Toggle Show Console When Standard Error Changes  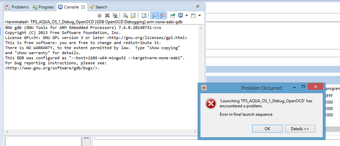(x=162, y=16)
